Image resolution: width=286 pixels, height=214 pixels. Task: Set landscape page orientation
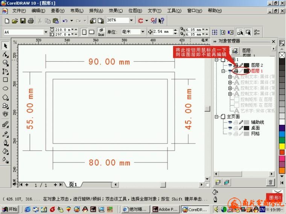coord(91,32)
